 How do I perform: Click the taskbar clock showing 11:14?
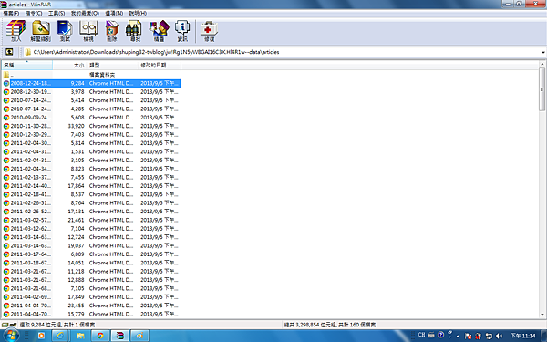click(x=522, y=336)
